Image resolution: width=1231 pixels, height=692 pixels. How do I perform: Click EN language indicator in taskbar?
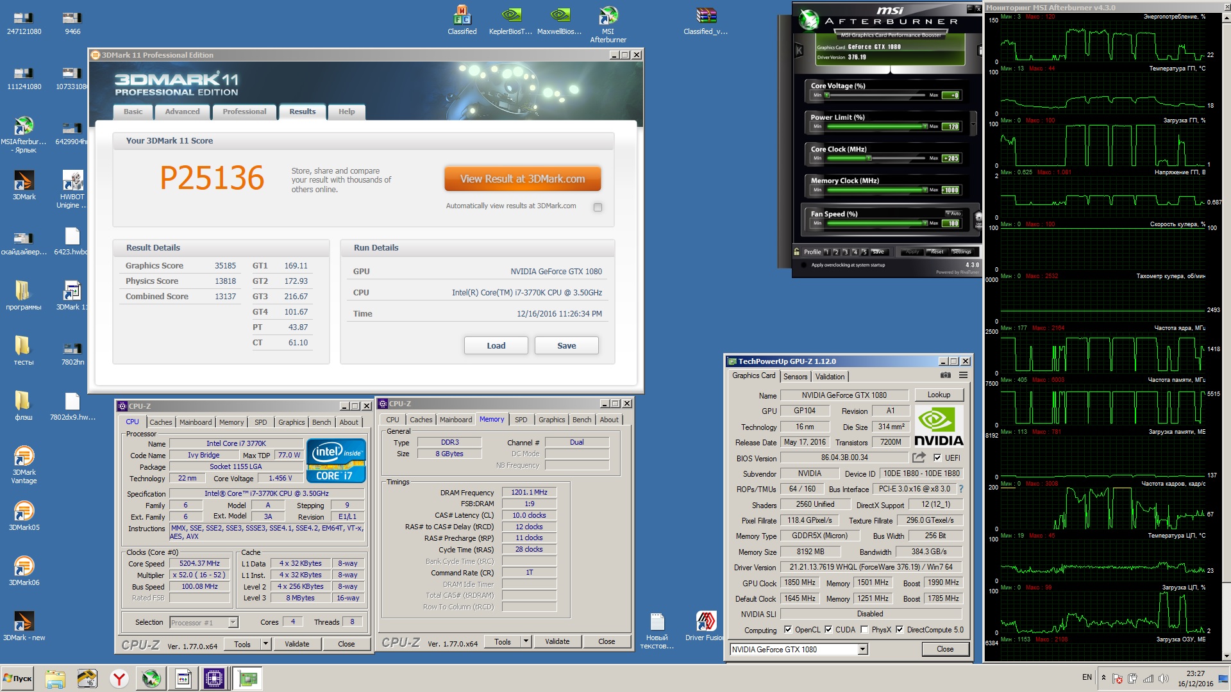pyautogui.click(x=1087, y=677)
